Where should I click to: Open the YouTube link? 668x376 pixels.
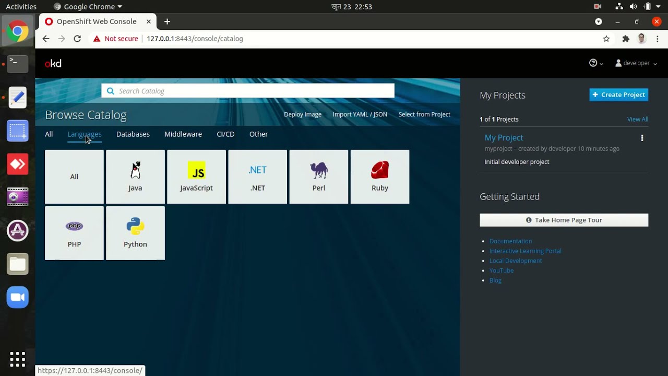(502, 271)
